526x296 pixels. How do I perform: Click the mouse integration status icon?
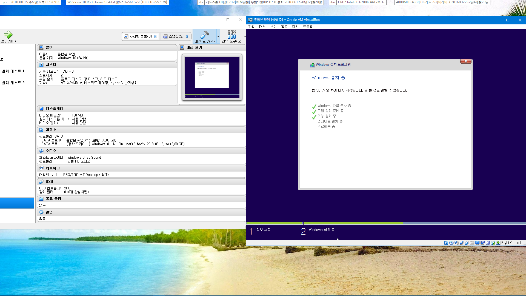pos(493,243)
